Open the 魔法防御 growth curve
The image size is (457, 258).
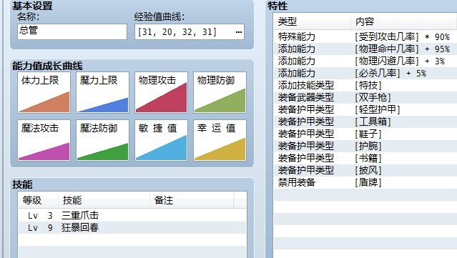tap(102, 140)
